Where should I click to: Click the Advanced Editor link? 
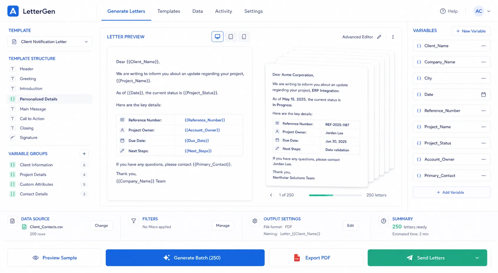[358, 37]
